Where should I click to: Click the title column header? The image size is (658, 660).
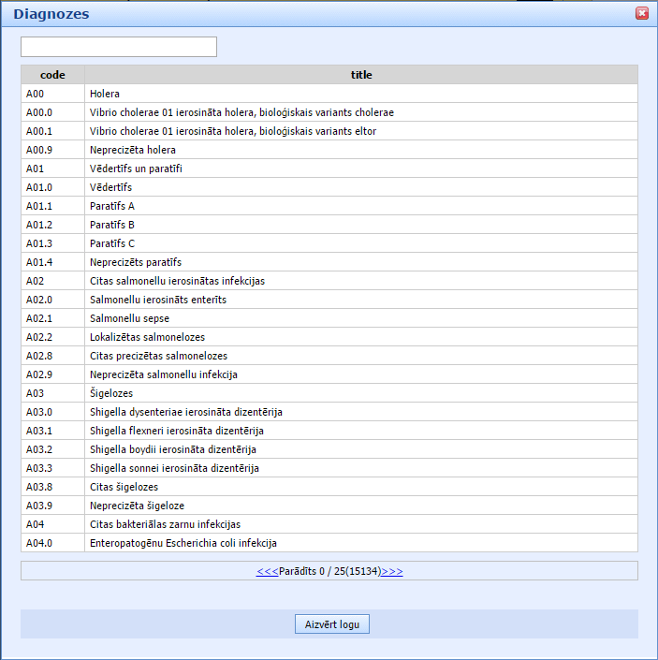coord(361,75)
